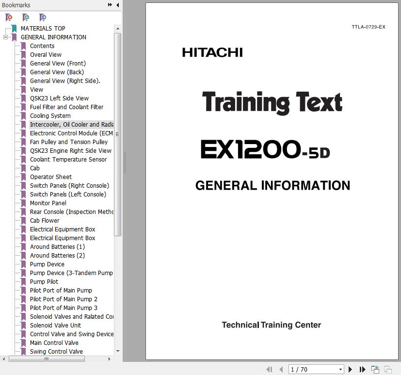Viewport: 401px width, 375px height.
Task: Open Control Valve and Swing Device bookmark
Action: [x=72, y=334]
